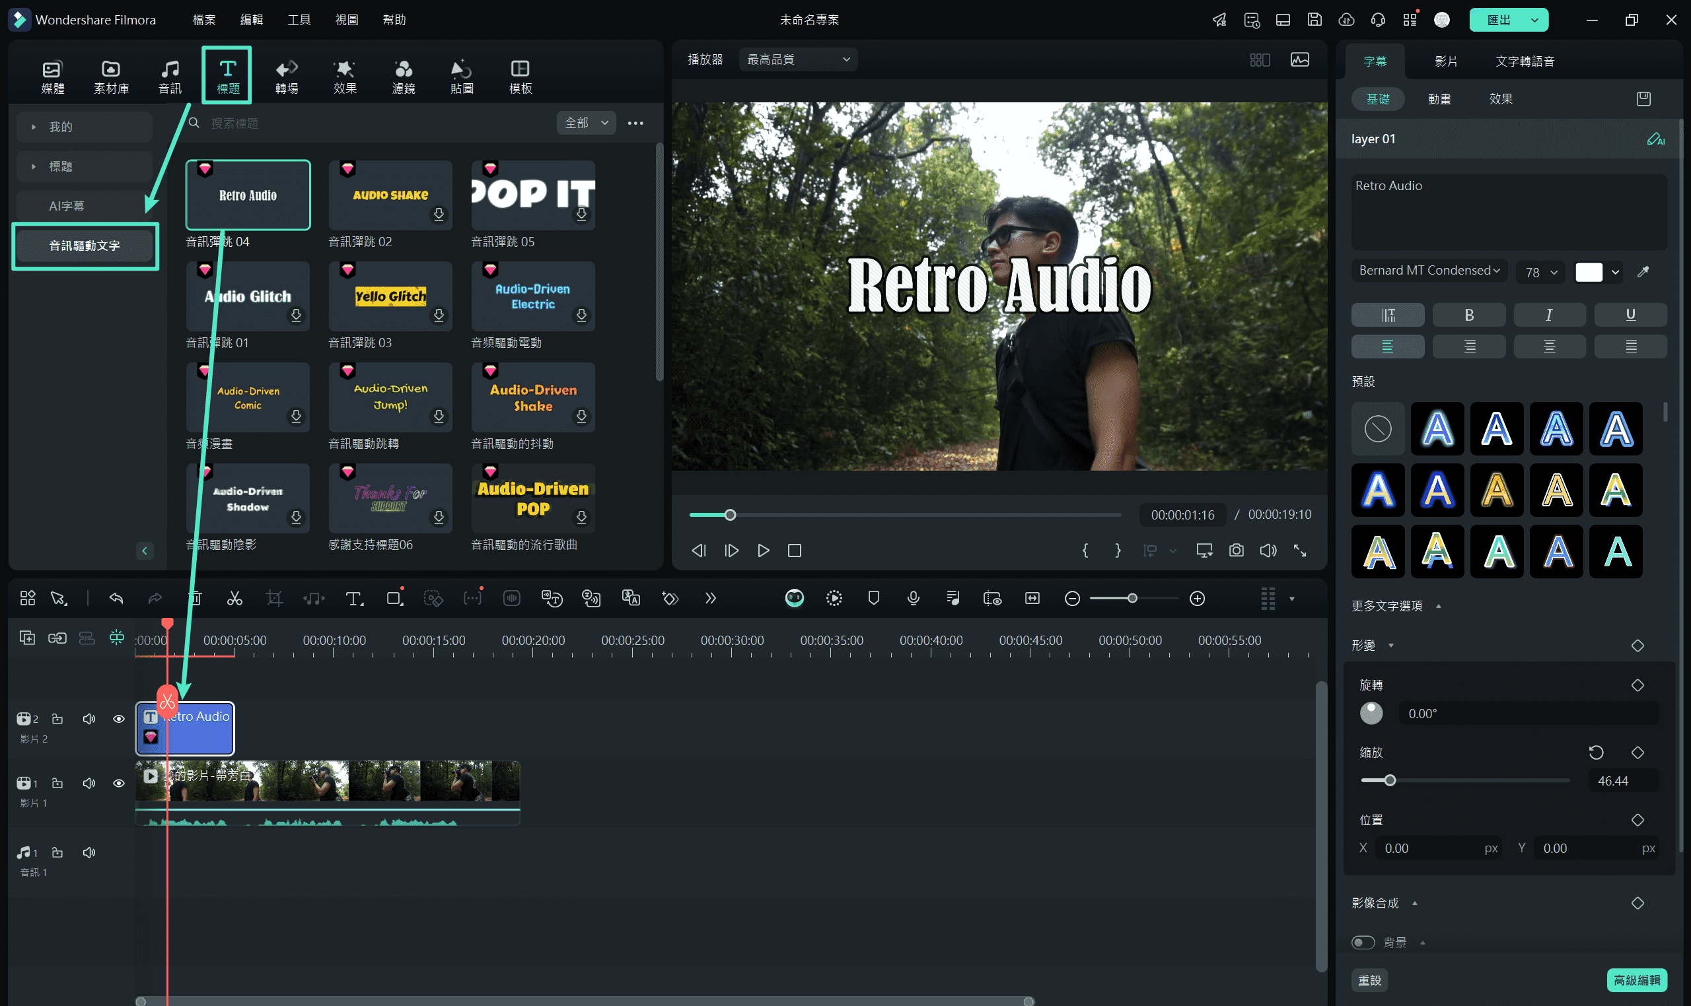This screenshot has width=1691, height=1006.
Task: Select the Yello Glitch title thumbnail
Action: (390, 296)
